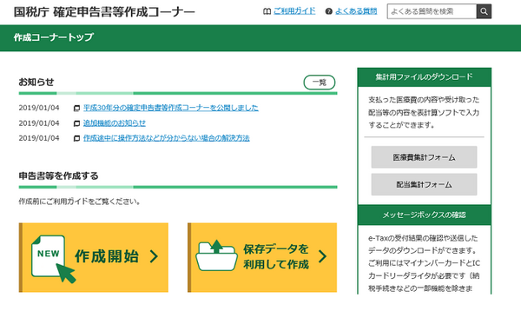The width and height of the screenshot is (521, 331).
Task: Open 作成途中に操作方法などが分からない場合の解決方法 link
Action: pos(167,138)
